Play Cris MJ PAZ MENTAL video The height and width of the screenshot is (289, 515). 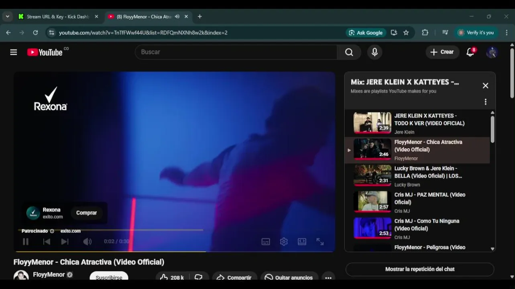[417, 202]
